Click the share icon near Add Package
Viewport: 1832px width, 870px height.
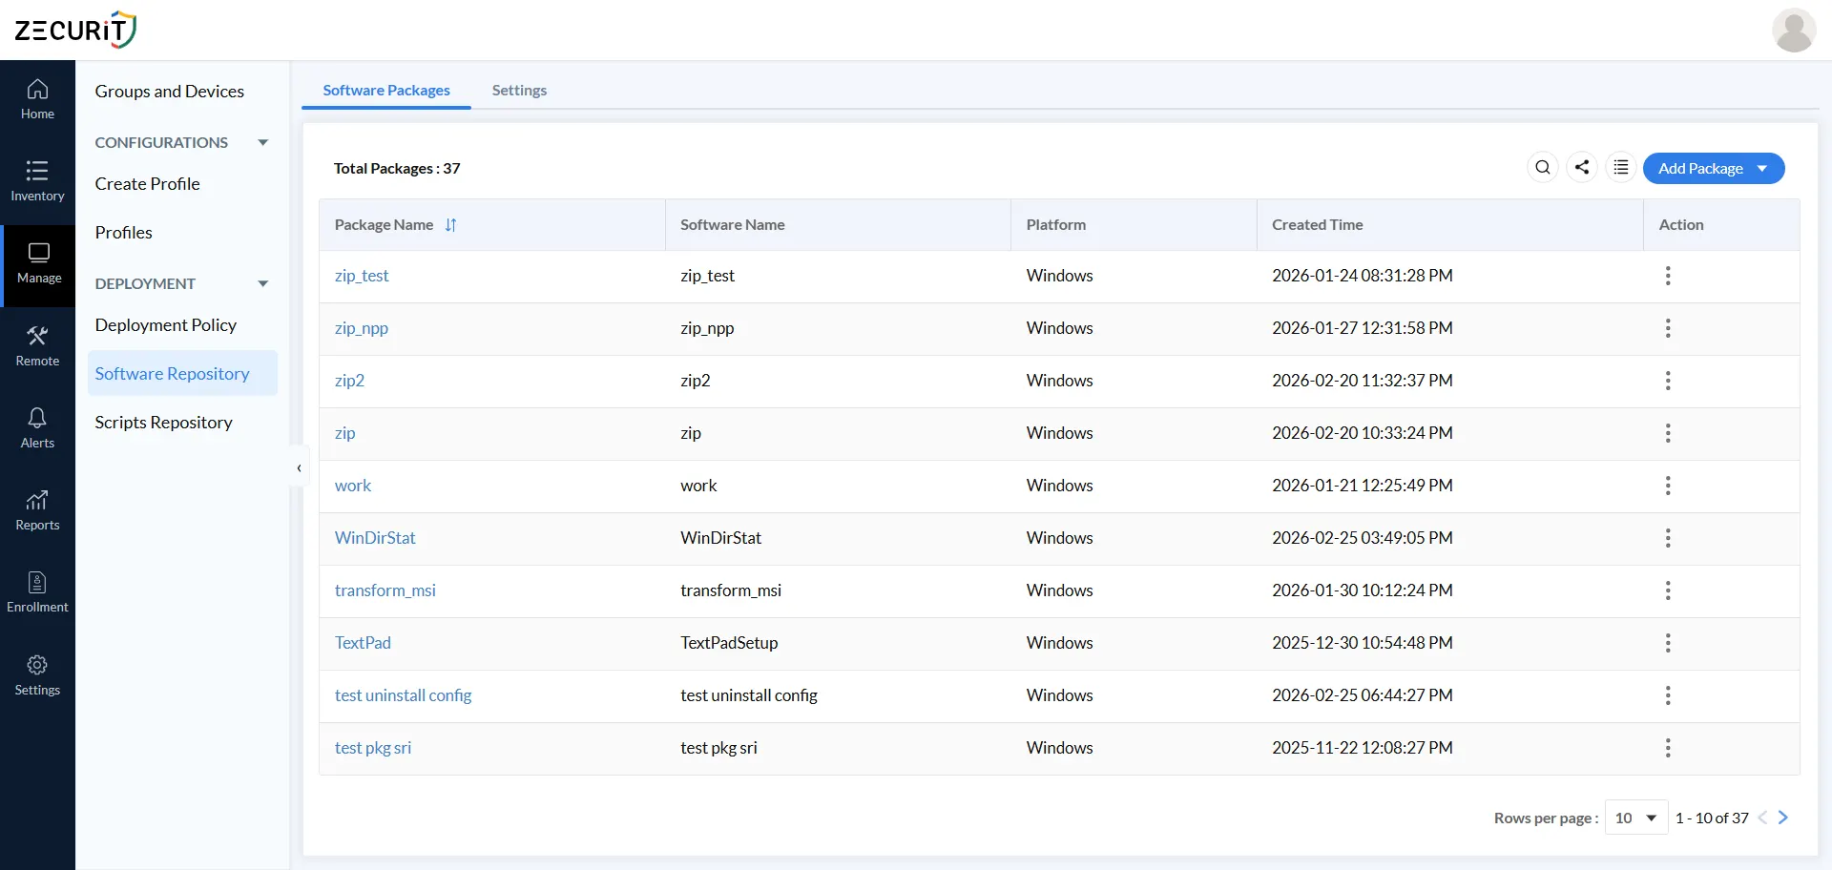coord(1583,167)
